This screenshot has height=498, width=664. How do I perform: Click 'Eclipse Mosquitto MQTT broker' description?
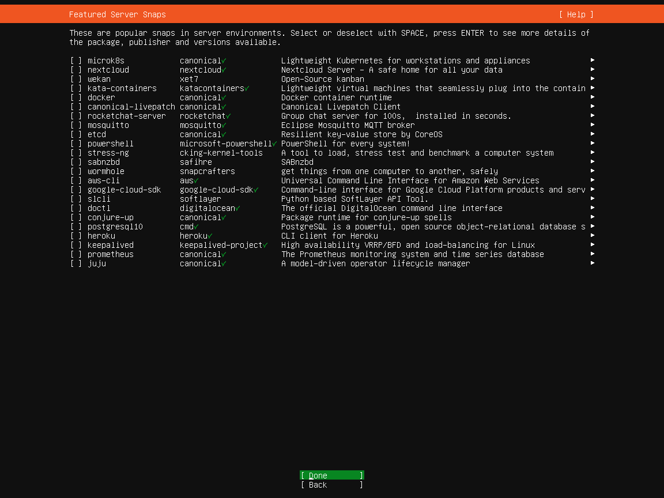tap(348, 125)
